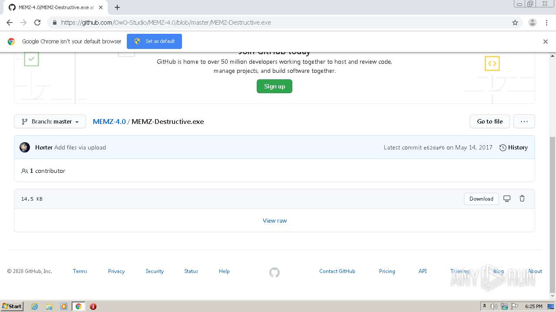
Task: Download the MEMZ-Destructive.exe file
Action: pos(481,199)
